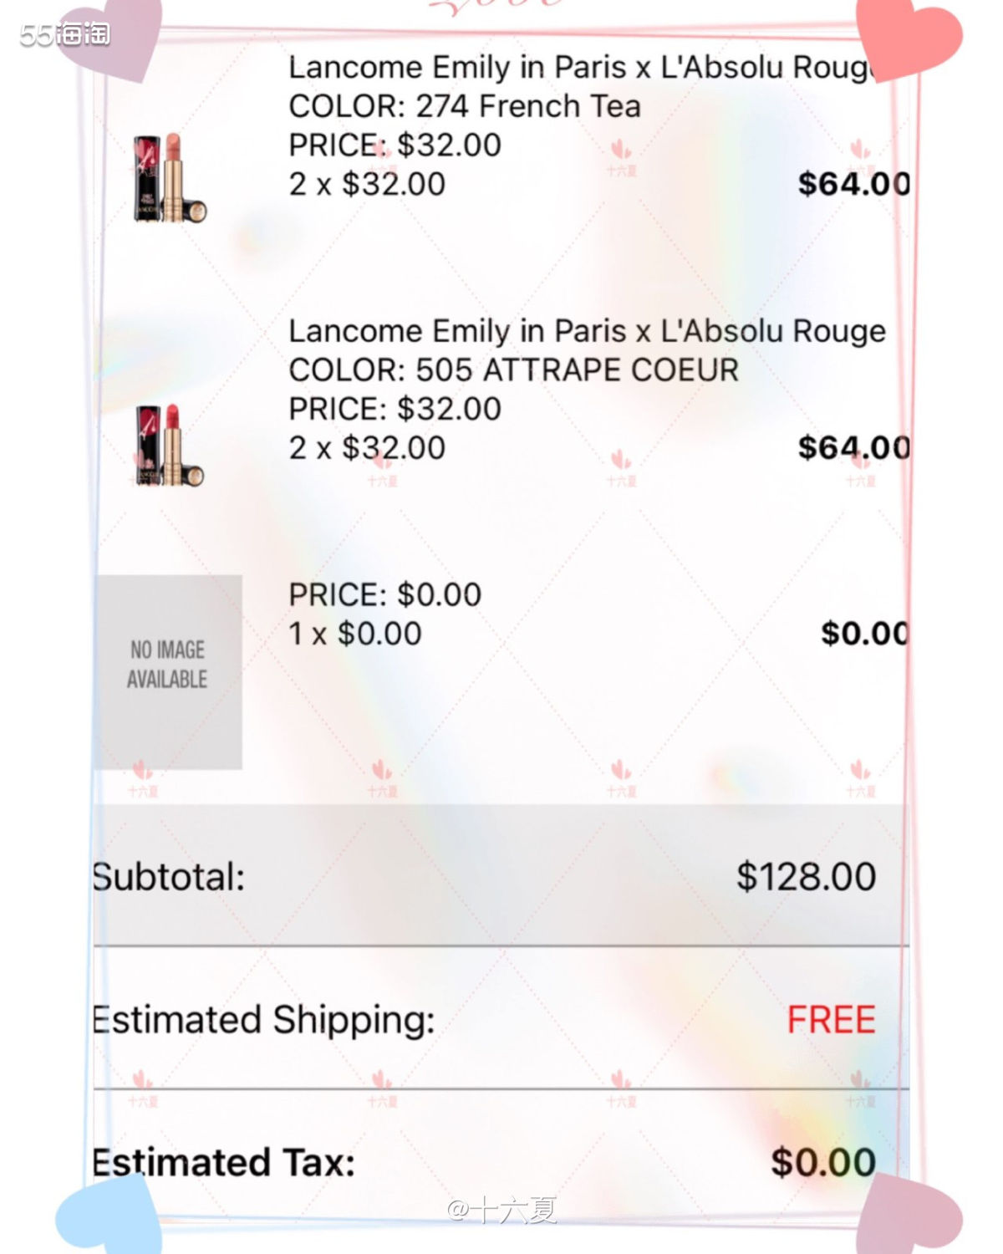Image resolution: width=1003 pixels, height=1254 pixels.
Task: Tap the Attrape Coeur lipstick thumbnail
Action: point(170,445)
